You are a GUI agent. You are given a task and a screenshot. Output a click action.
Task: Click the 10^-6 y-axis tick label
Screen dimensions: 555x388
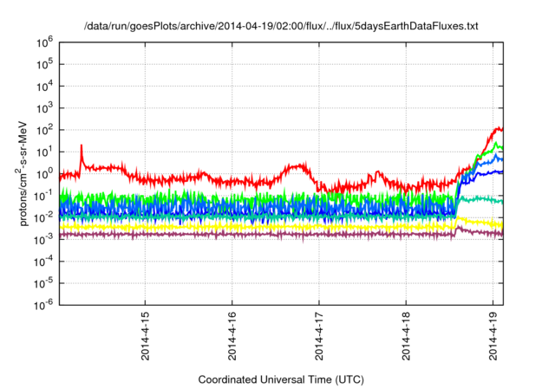tap(44, 306)
